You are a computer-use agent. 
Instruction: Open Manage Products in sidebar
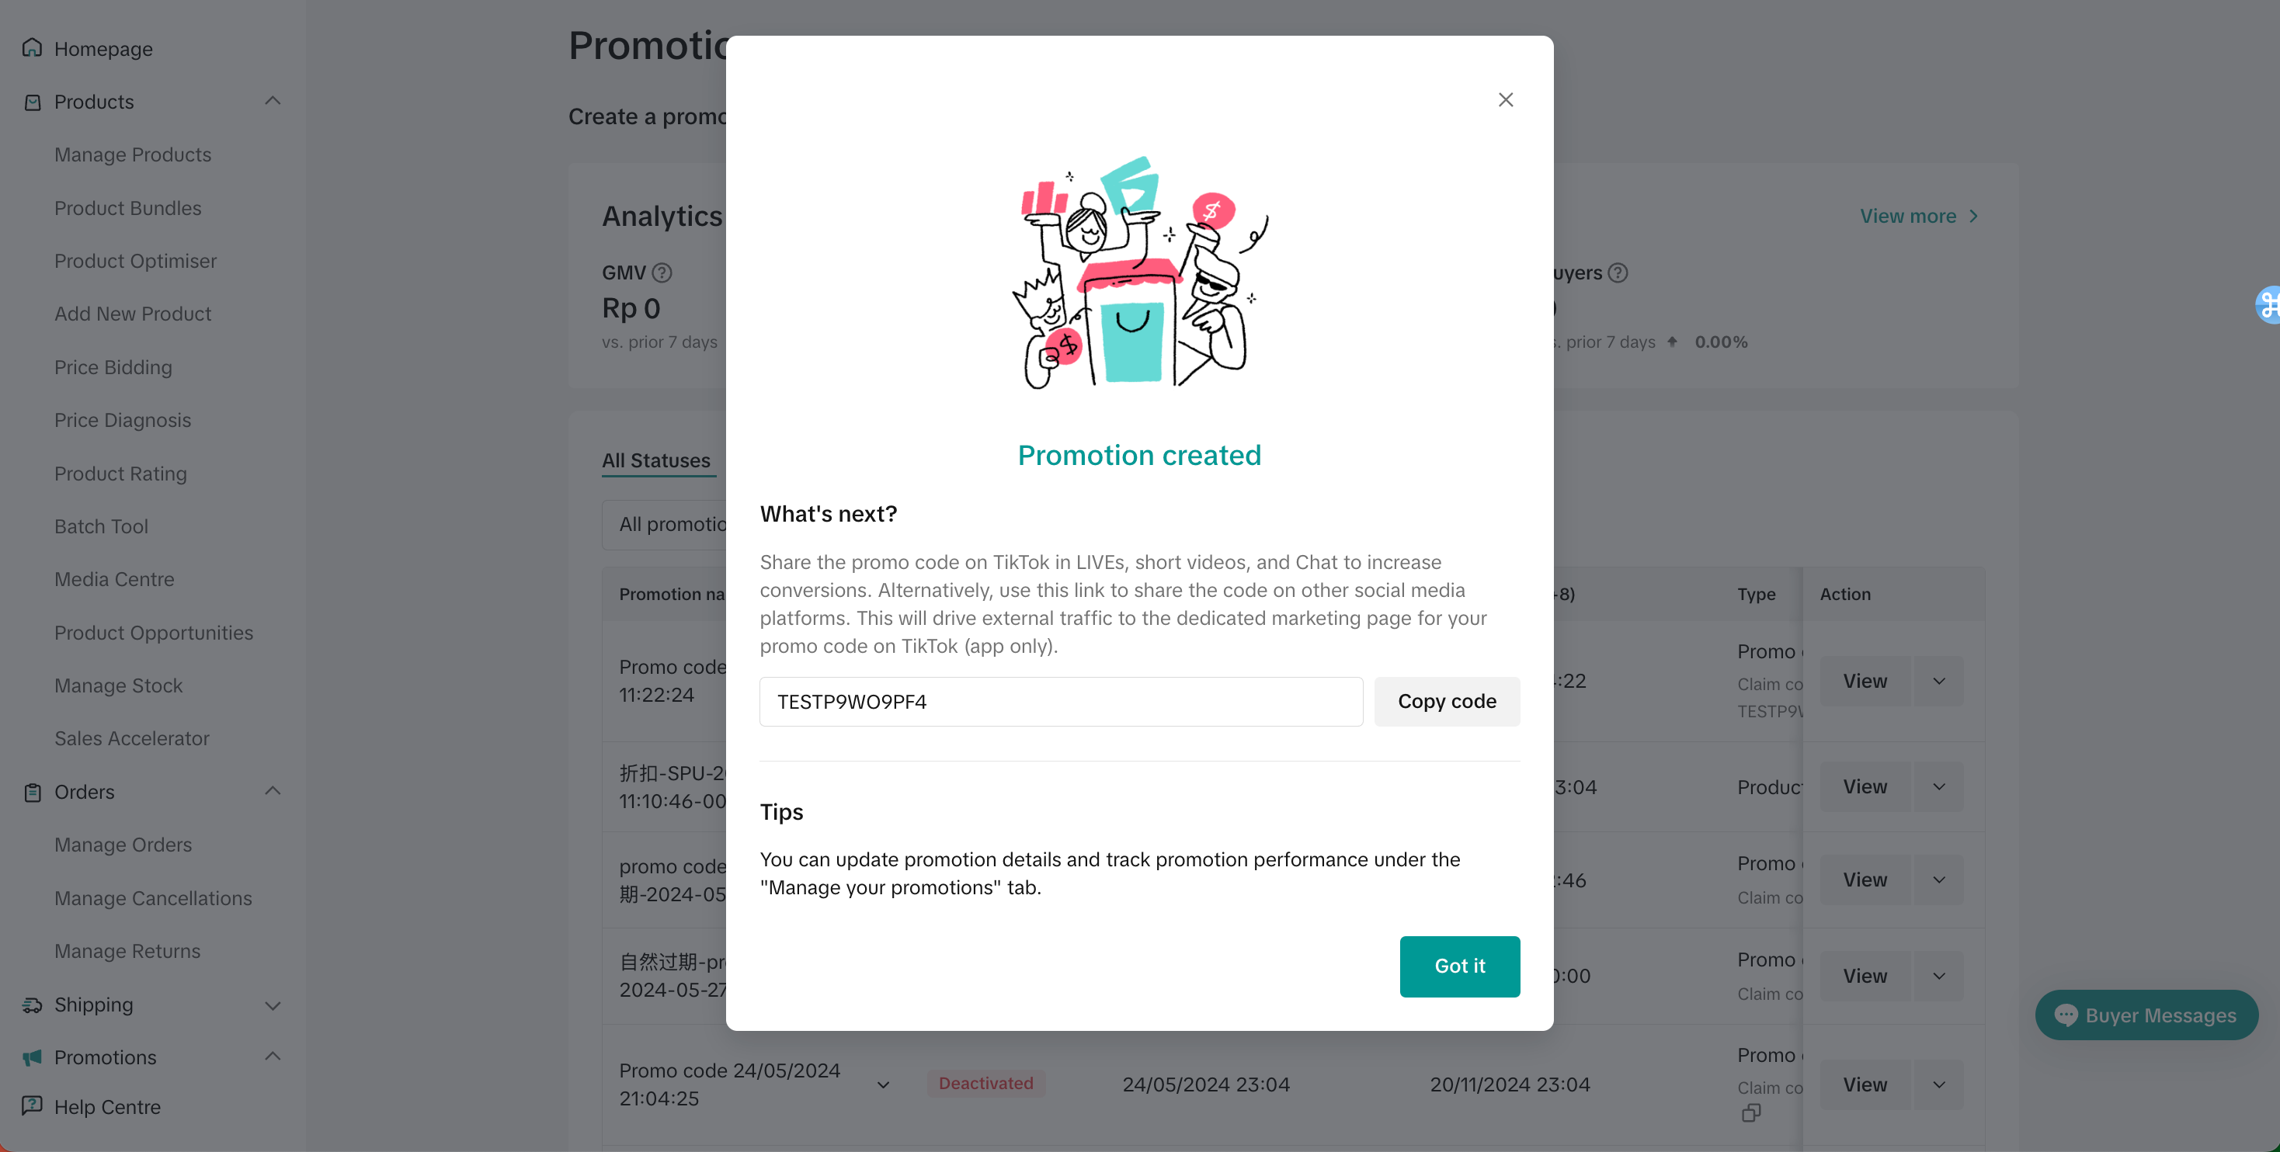133,154
